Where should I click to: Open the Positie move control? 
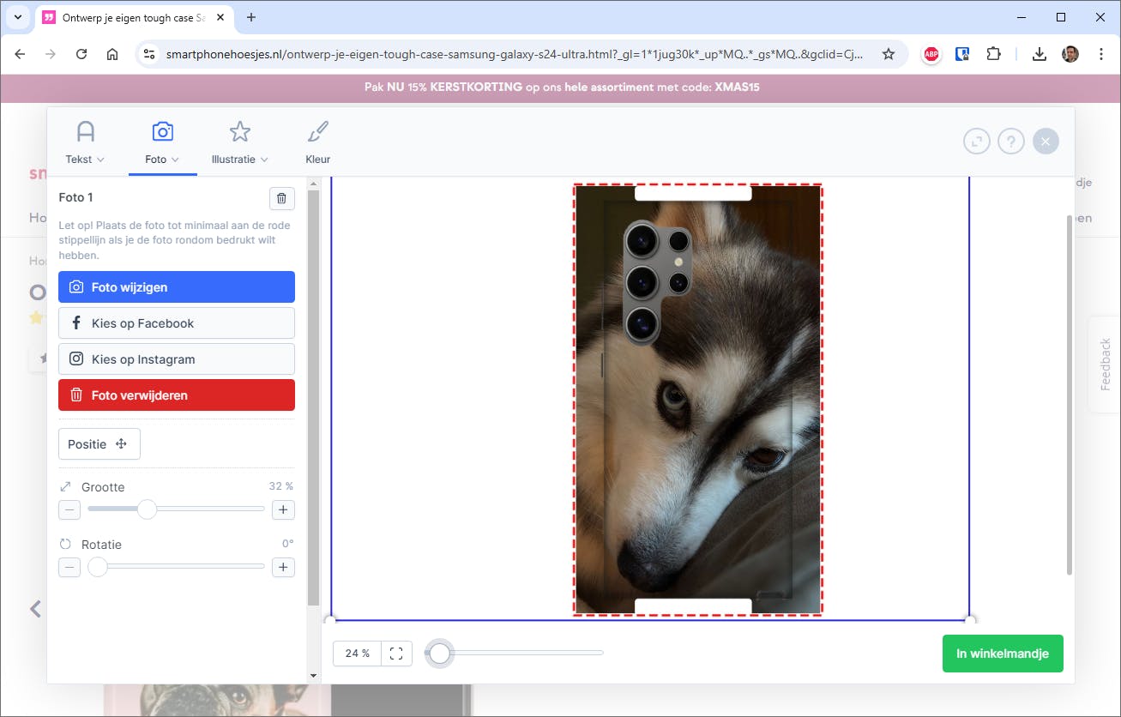coord(99,444)
